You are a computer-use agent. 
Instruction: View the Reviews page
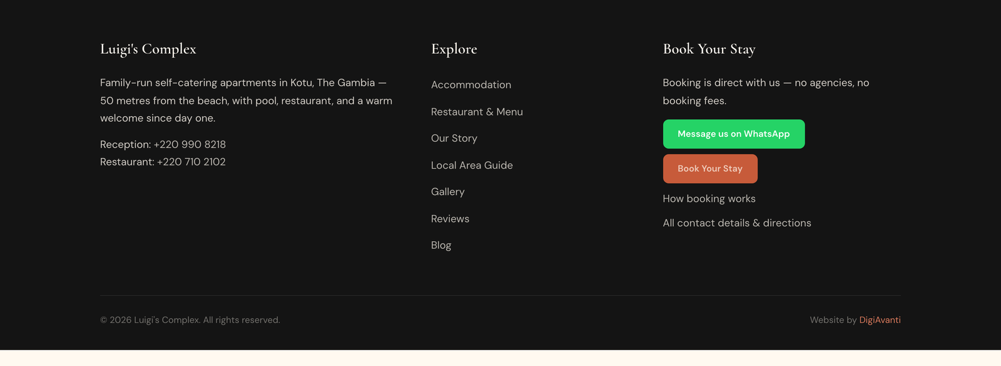coord(450,219)
